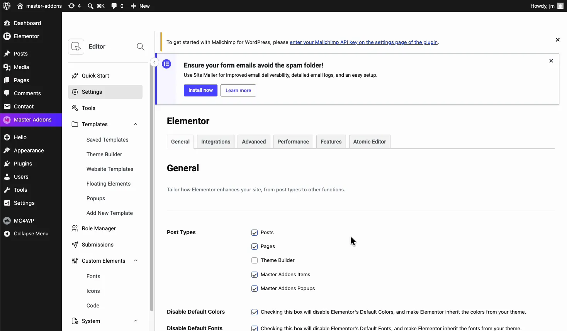The height and width of the screenshot is (331, 567).
Task: Collapse the System section chevron
Action: [x=136, y=321]
